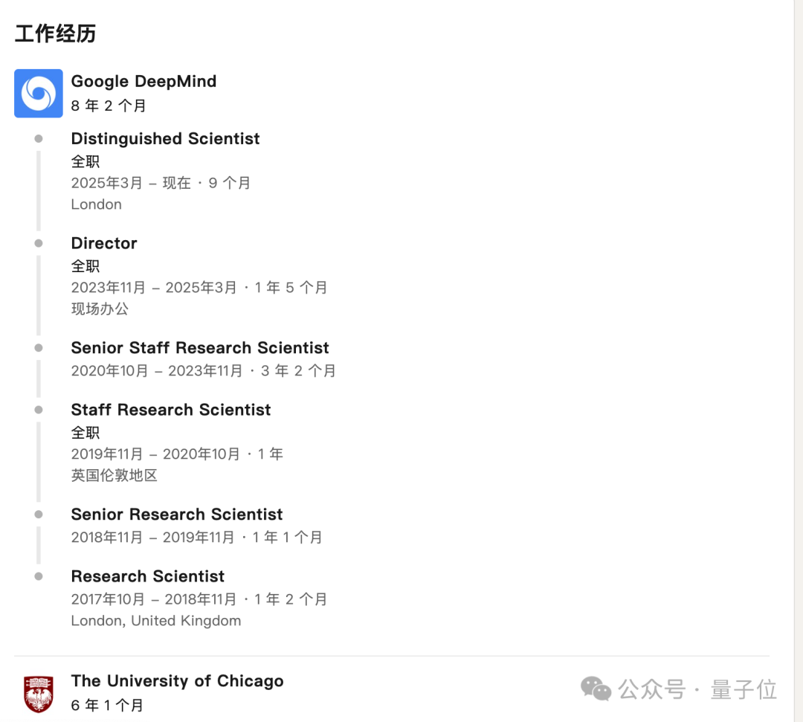Select the London location text under Distinguished Scientist
The height and width of the screenshot is (722, 803).
coord(96,204)
